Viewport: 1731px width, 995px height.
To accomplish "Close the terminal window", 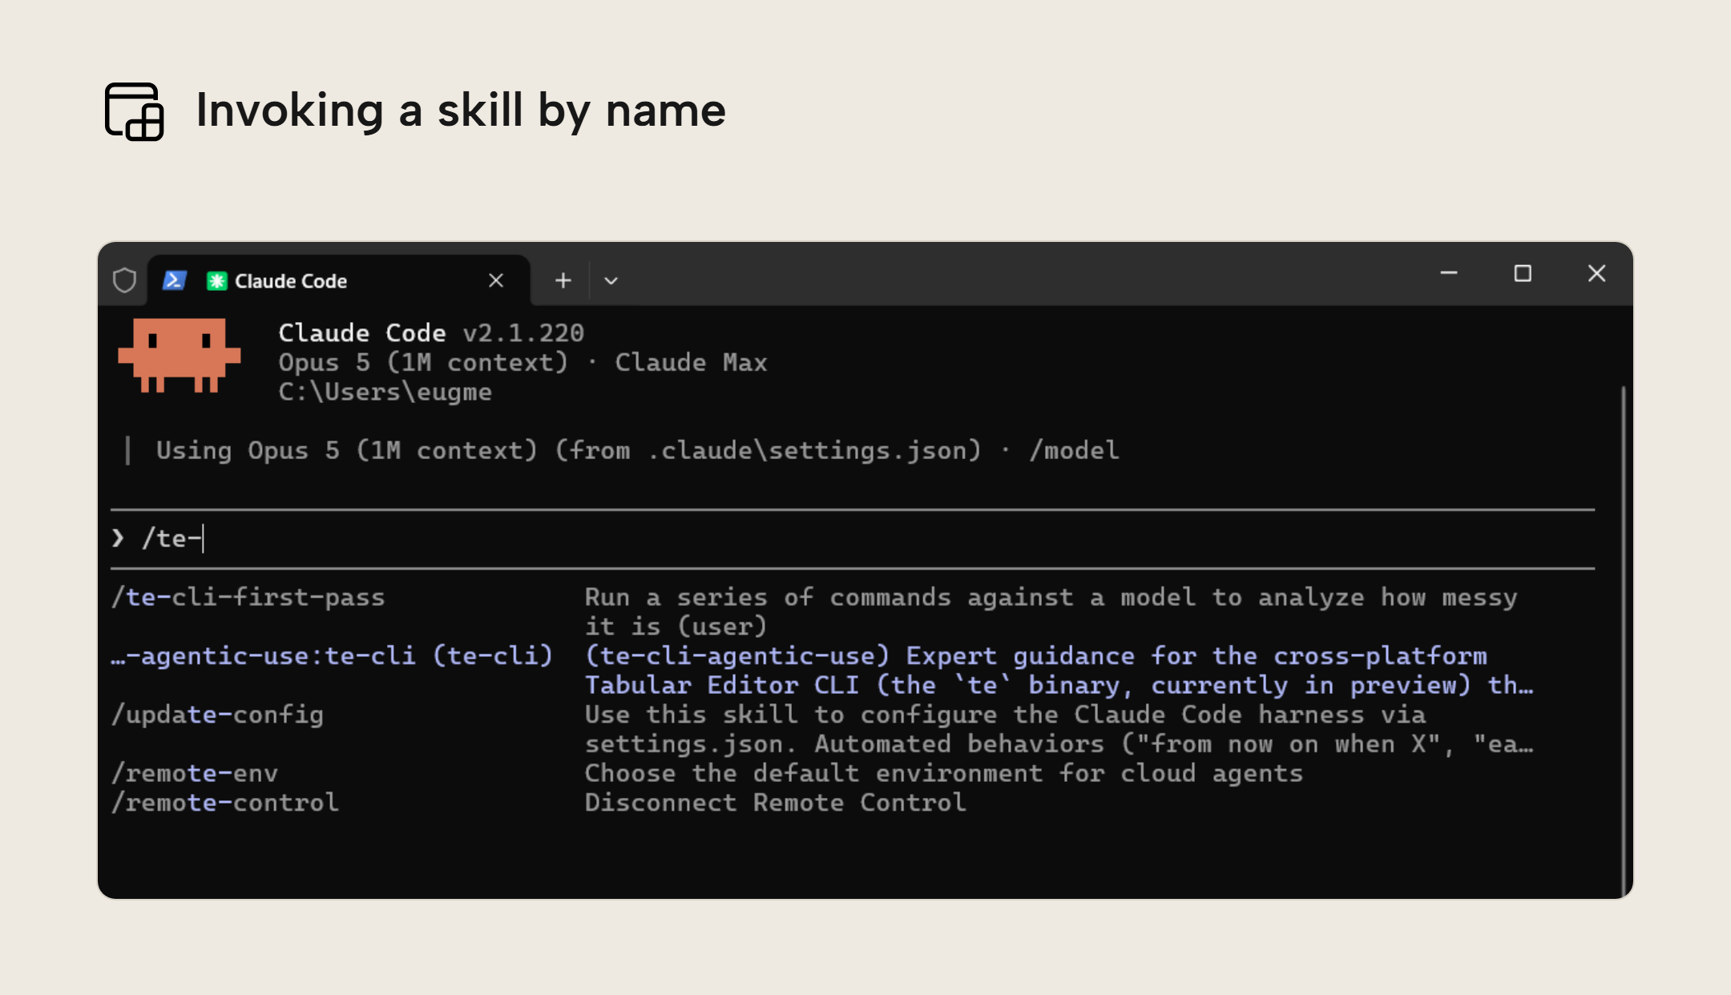I will [x=1596, y=273].
